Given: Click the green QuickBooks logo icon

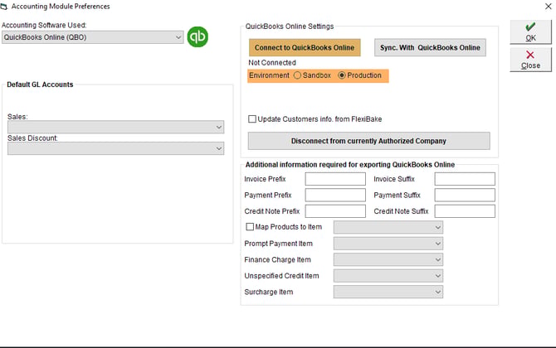Looking at the screenshot, I should tap(198, 36).
